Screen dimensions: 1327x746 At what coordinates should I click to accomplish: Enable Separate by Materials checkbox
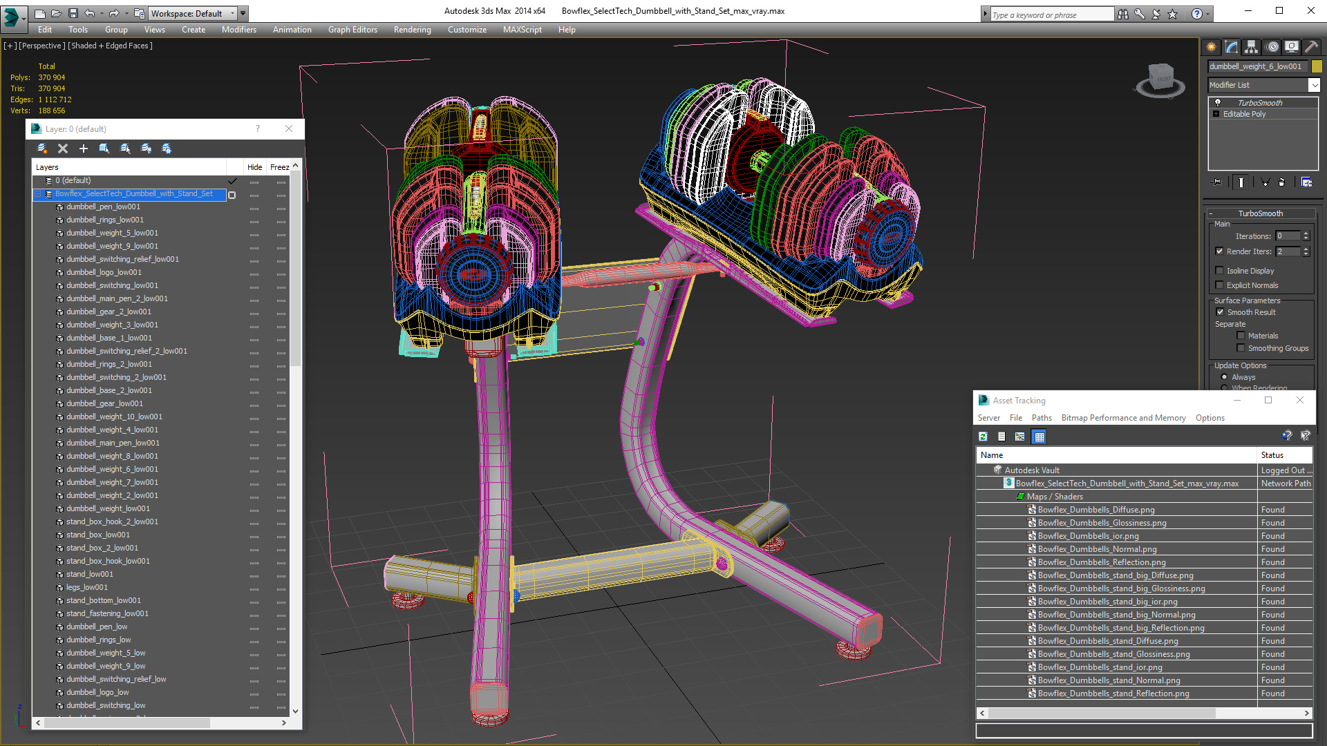pyautogui.click(x=1241, y=336)
